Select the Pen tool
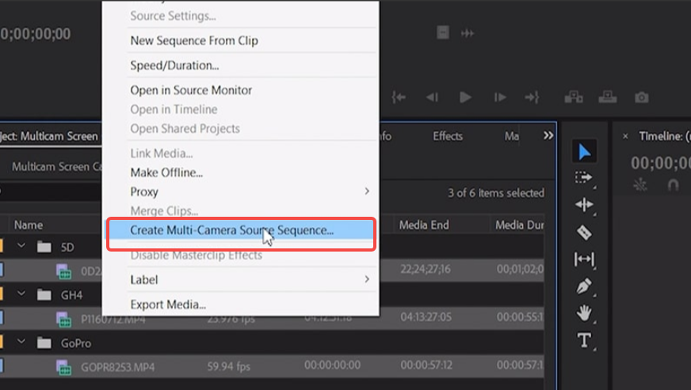Viewport: 691px width, 390px height. [x=584, y=286]
